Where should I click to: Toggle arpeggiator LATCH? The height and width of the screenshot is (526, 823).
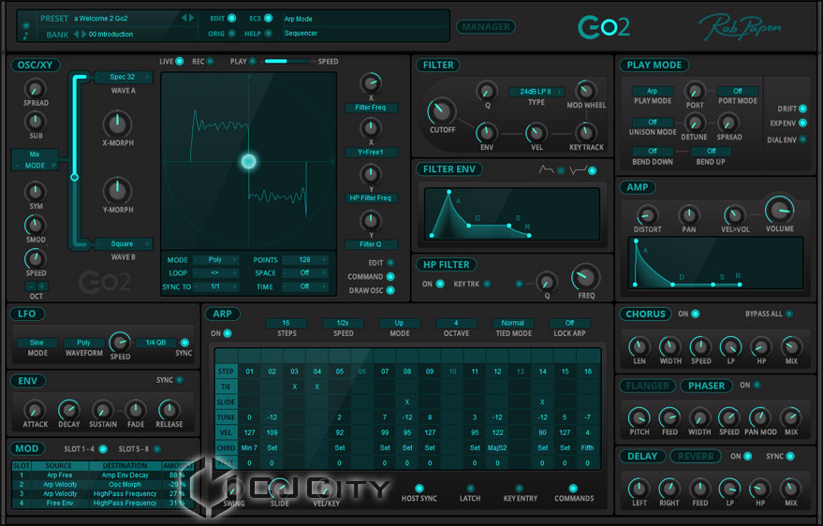tap(470, 489)
